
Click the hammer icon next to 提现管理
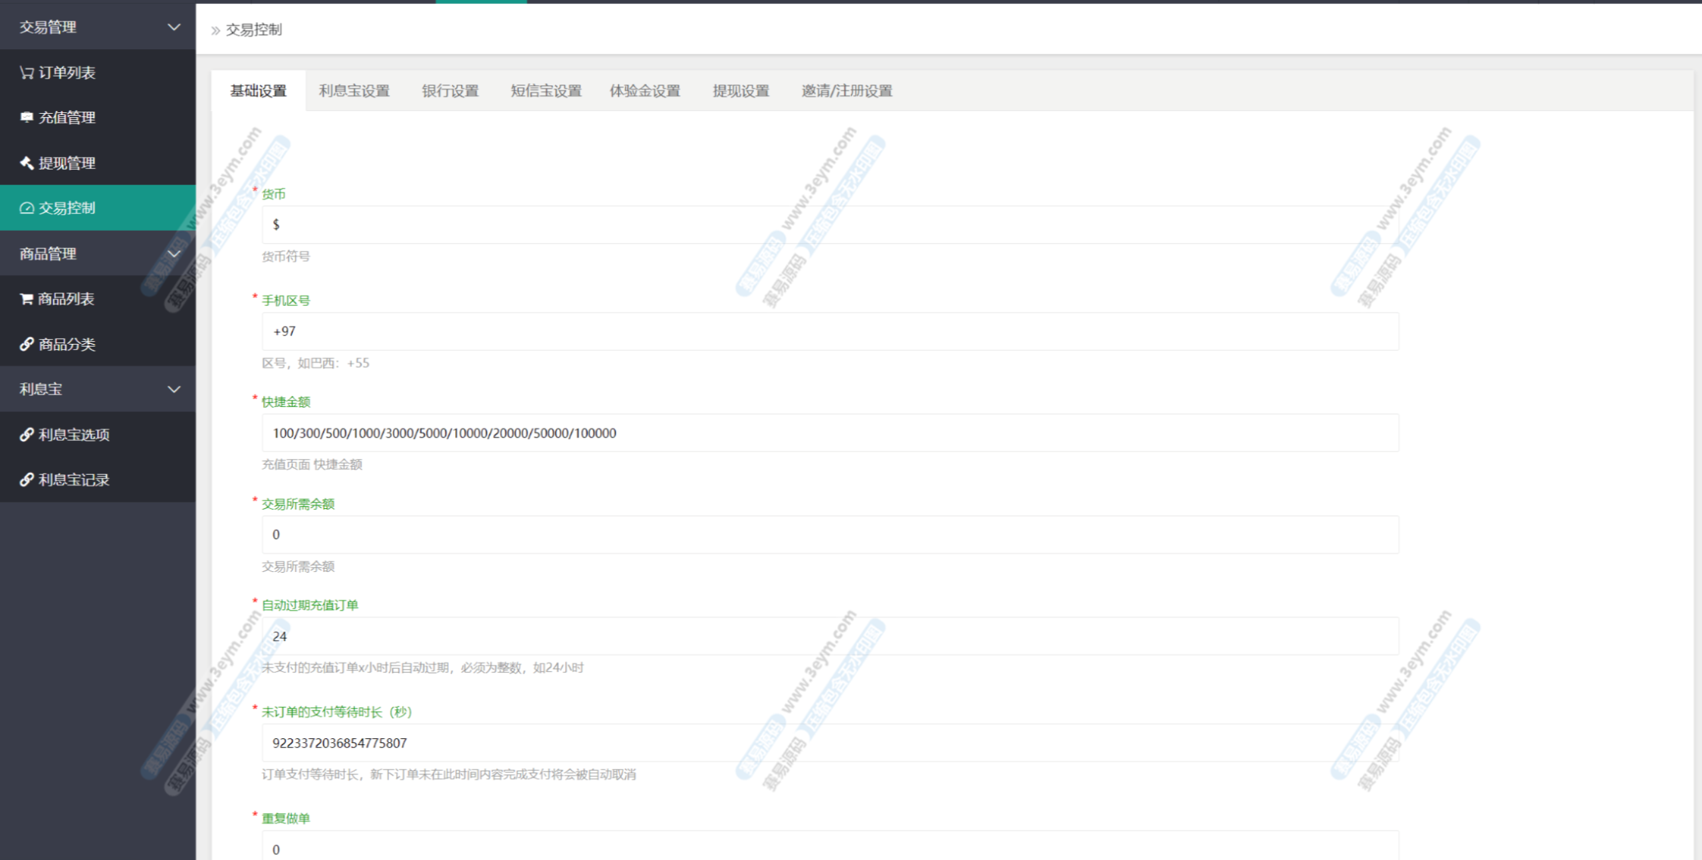(x=27, y=163)
